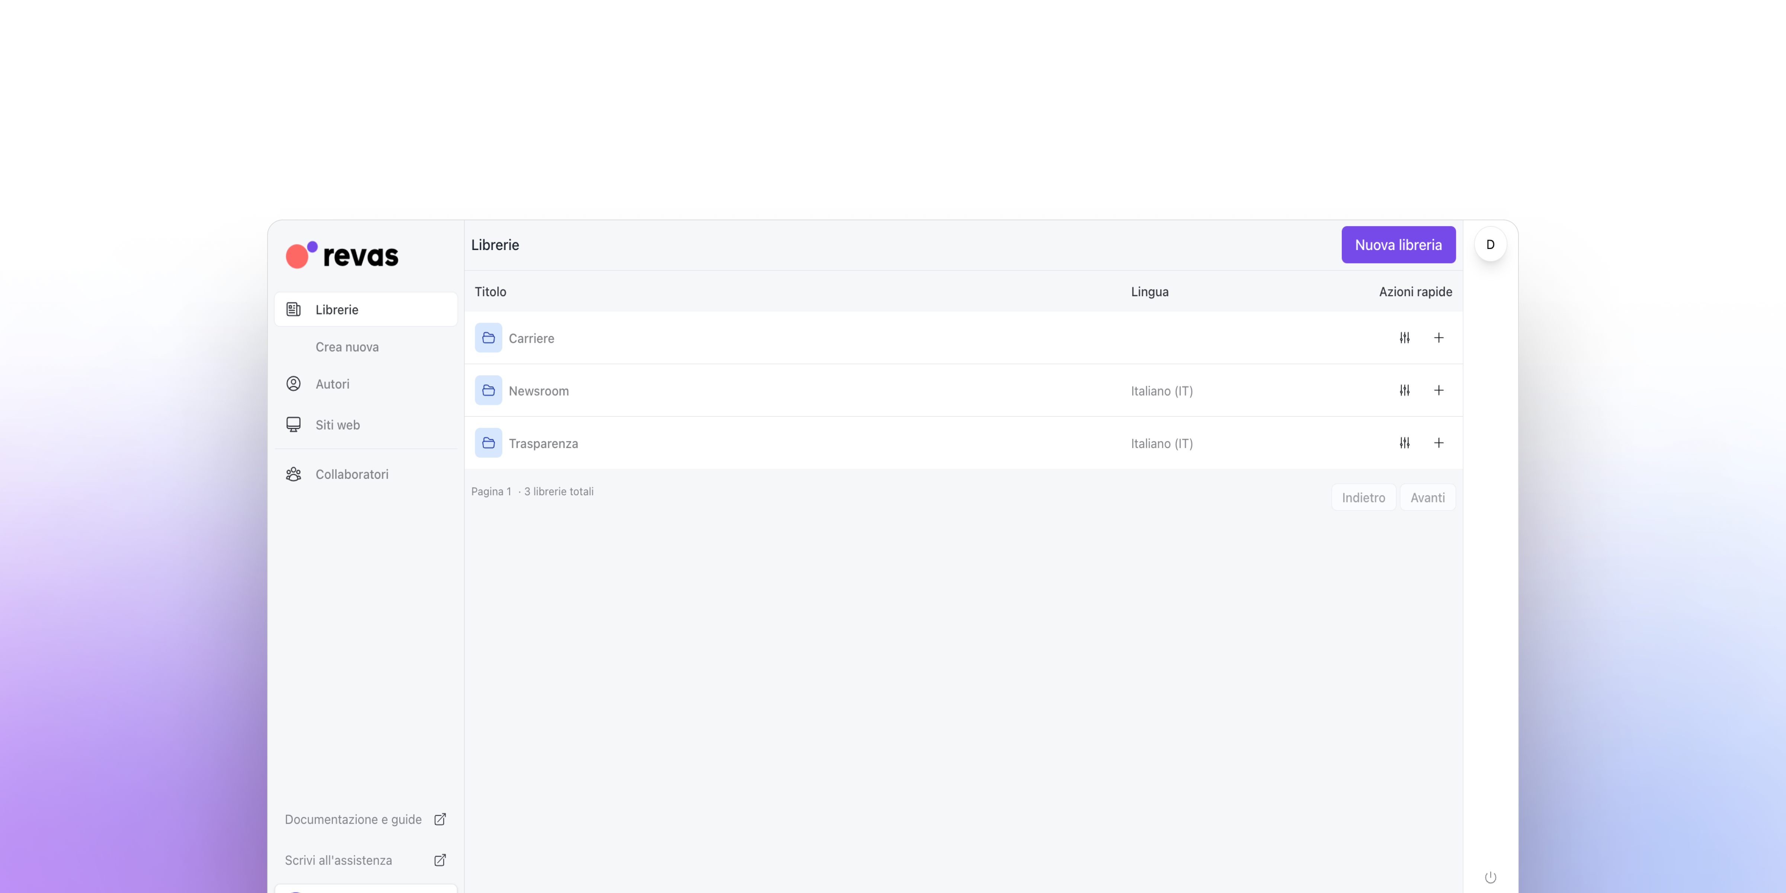Click the plus icon on the Carriere row

pos(1438,337)
